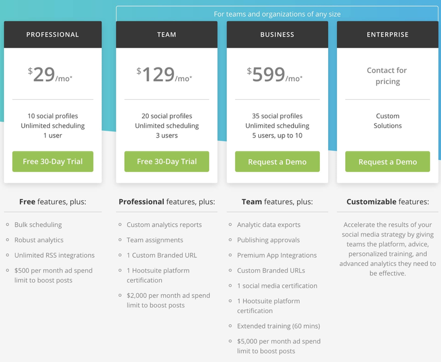Image resolution: width=441 pixels, height=362 pixels.
Task: Start Team plan Free 30-Day Trial
Action: click(166, 162)
